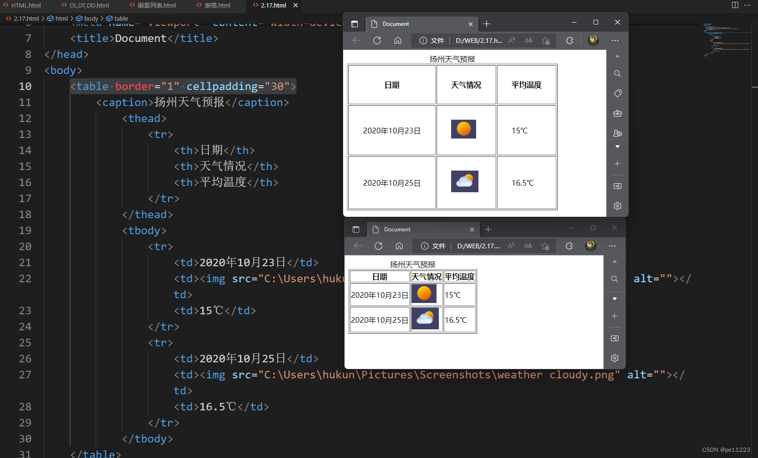Activate read aloud in upper browser address bar
Viewport: 758px width, 458px height.
coord(512,41)
